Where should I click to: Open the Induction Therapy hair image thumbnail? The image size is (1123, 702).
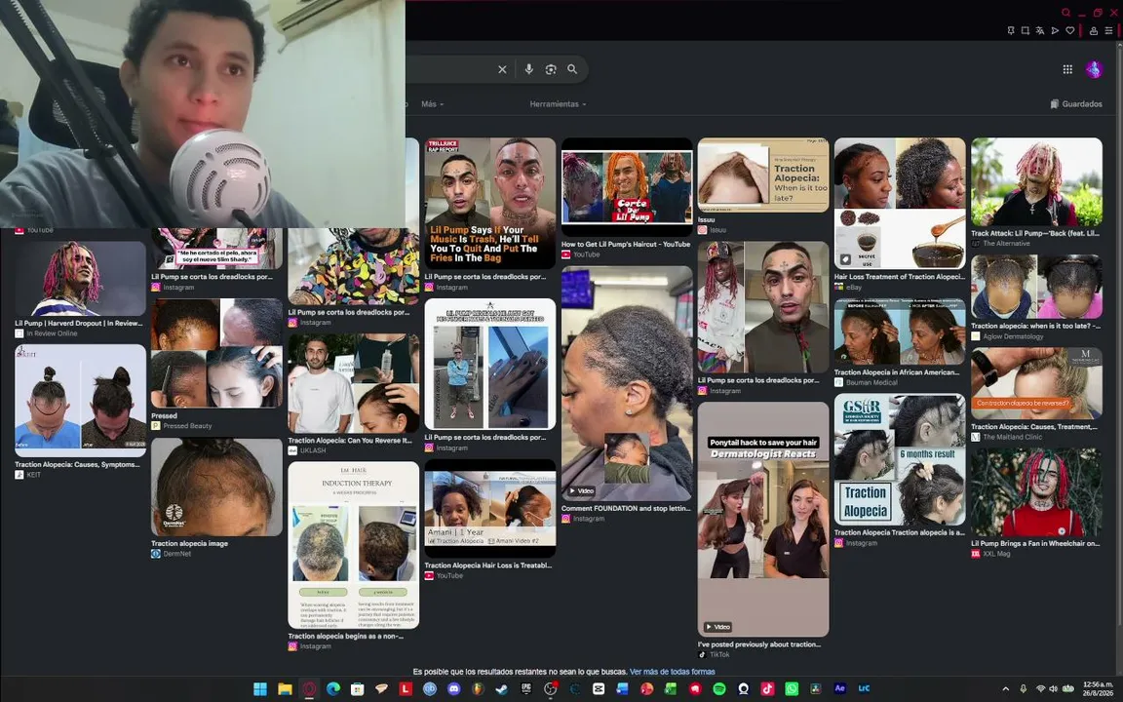tap(353, 545)
